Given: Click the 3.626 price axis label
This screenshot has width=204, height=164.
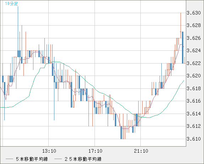Looking at the screenshot, I should [x=194, y=38].
